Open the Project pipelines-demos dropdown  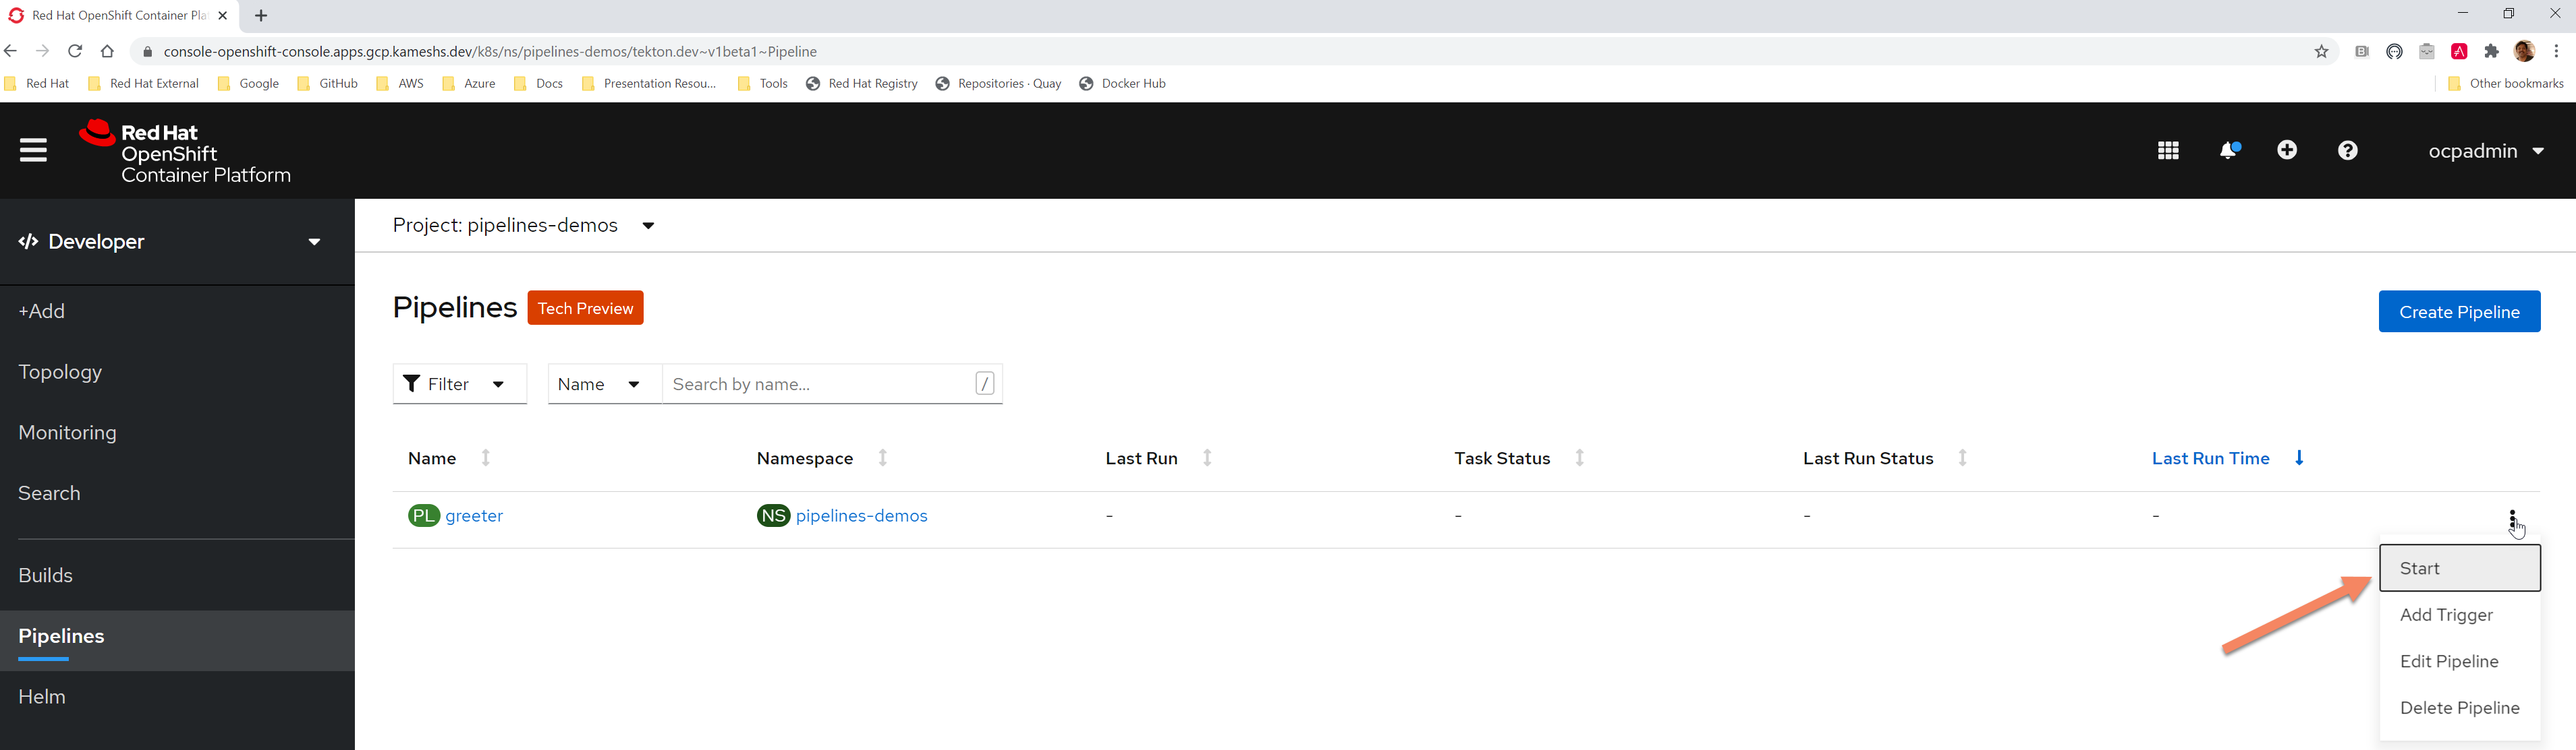tap(524, 226)
